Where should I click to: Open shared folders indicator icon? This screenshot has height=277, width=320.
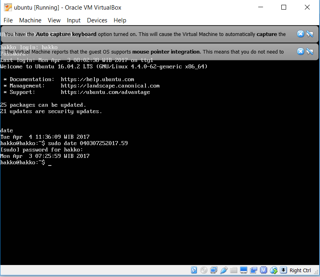coord(234,270)
